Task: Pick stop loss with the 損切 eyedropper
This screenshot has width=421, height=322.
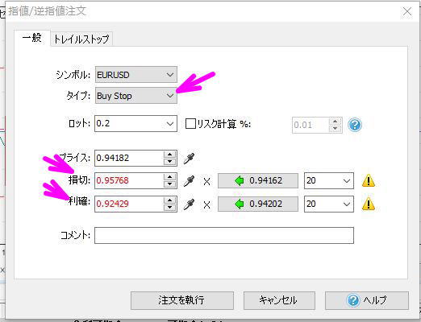Action: coord(189,181)
